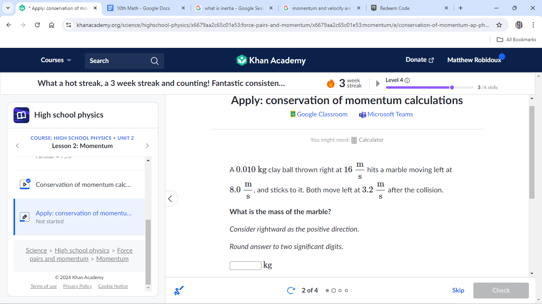Switch to the 10th Math Google Docs tab
Screen dimensions: 542x304
click(146, 8)
